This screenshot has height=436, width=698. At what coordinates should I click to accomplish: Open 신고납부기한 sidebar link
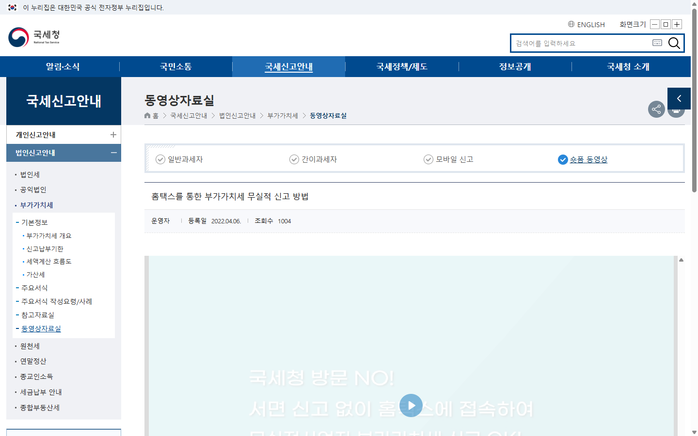click(x=45, y=249)
